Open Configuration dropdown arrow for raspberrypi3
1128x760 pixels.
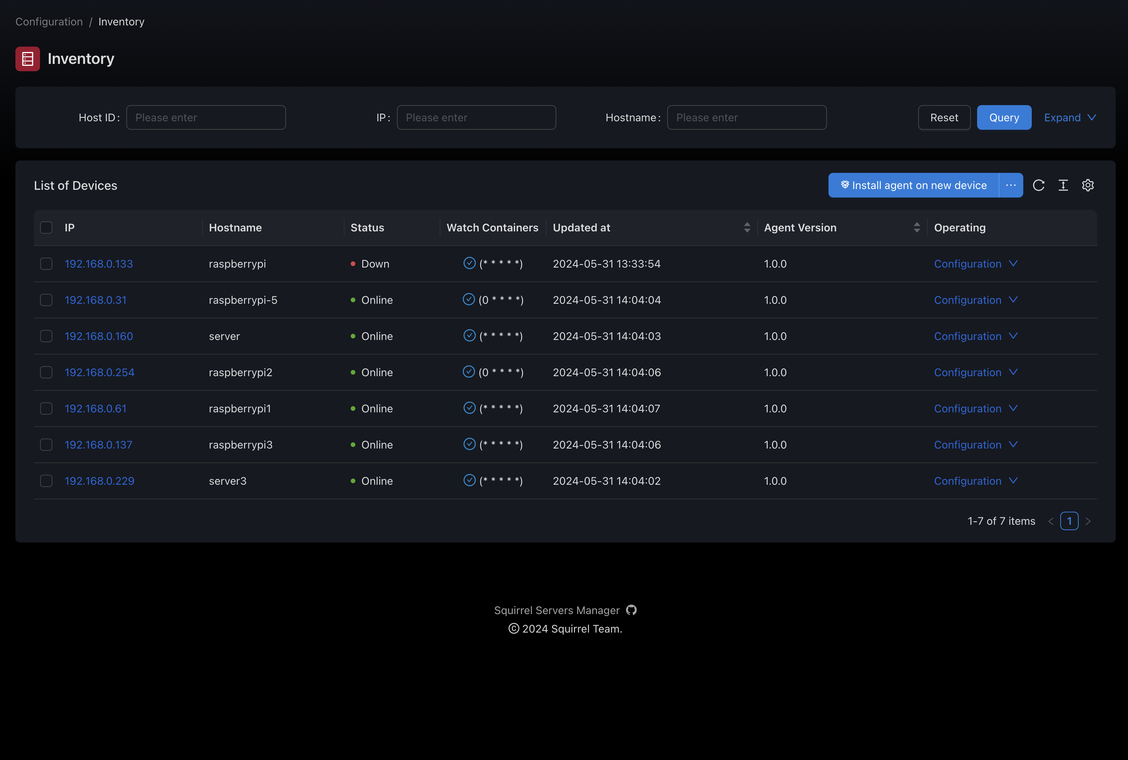tap(1013, 444)
